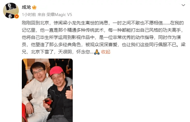The width and height of the screenshot is (190, 122).
Task: Open the post options chevron menu
Action: click(183, 5)
